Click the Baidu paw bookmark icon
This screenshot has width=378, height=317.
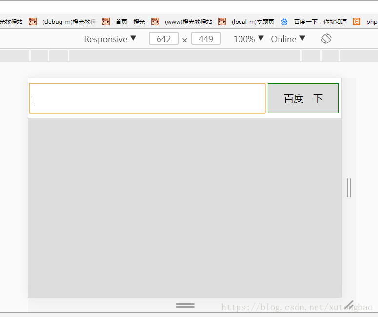(x=284, y=21)
